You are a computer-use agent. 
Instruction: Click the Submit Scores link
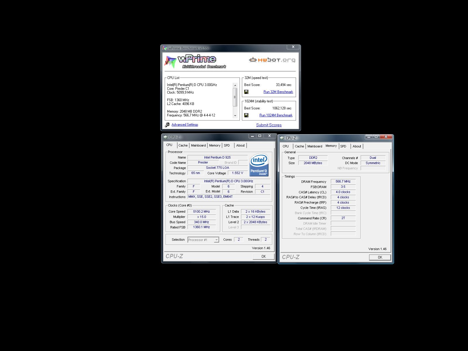point(269,125)
